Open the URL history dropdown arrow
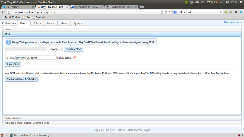 [x=166, y=12]
